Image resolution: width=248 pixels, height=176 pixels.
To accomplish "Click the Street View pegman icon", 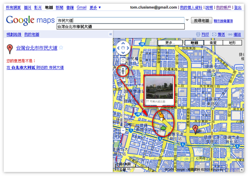I will point(123,71).
